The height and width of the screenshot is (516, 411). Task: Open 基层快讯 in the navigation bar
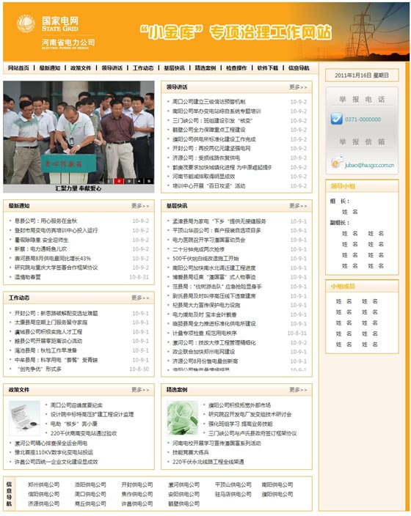pyautogui.click(x=175, y=67)
